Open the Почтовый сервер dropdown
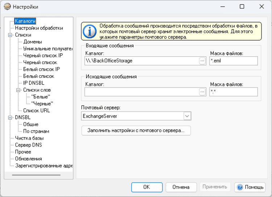 pyautogui.click(x=187, y=116)
